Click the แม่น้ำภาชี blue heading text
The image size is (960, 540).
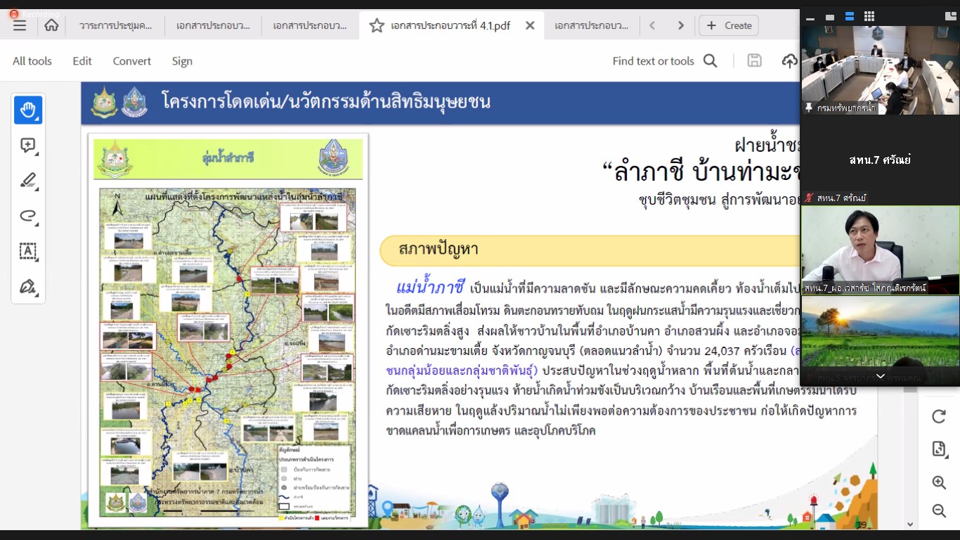430,288
